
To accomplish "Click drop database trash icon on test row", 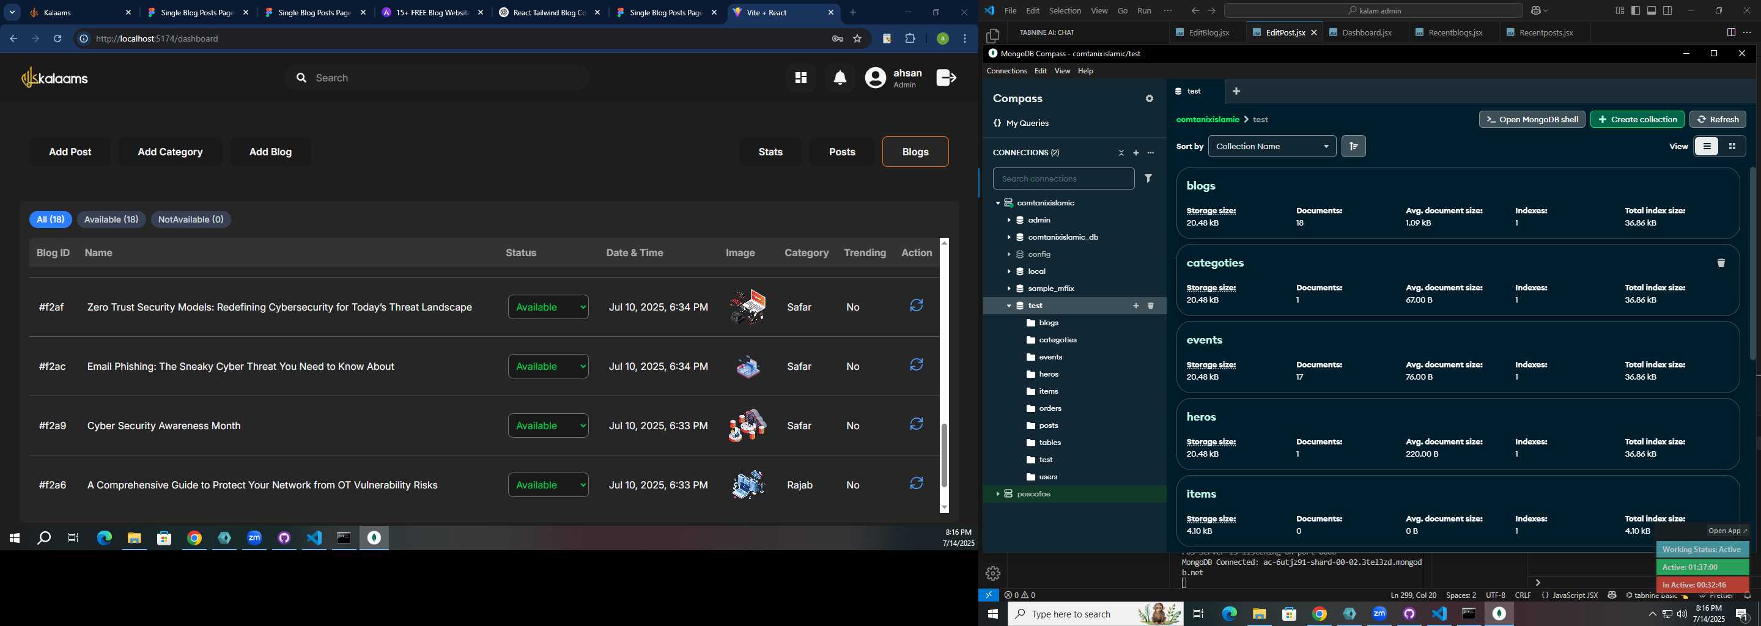I will [x=1151, y=306].
